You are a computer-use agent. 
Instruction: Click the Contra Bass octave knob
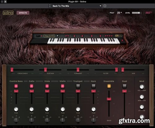point(16,120)
